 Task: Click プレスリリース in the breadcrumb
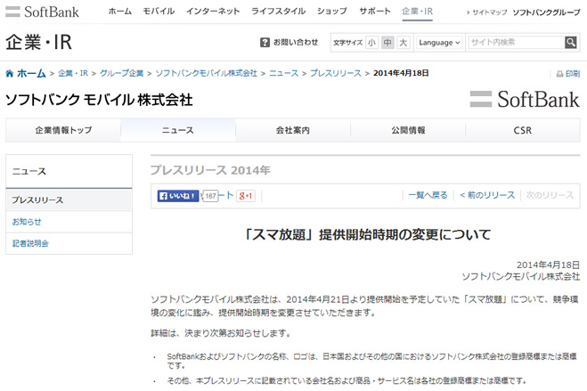[336, 73]
